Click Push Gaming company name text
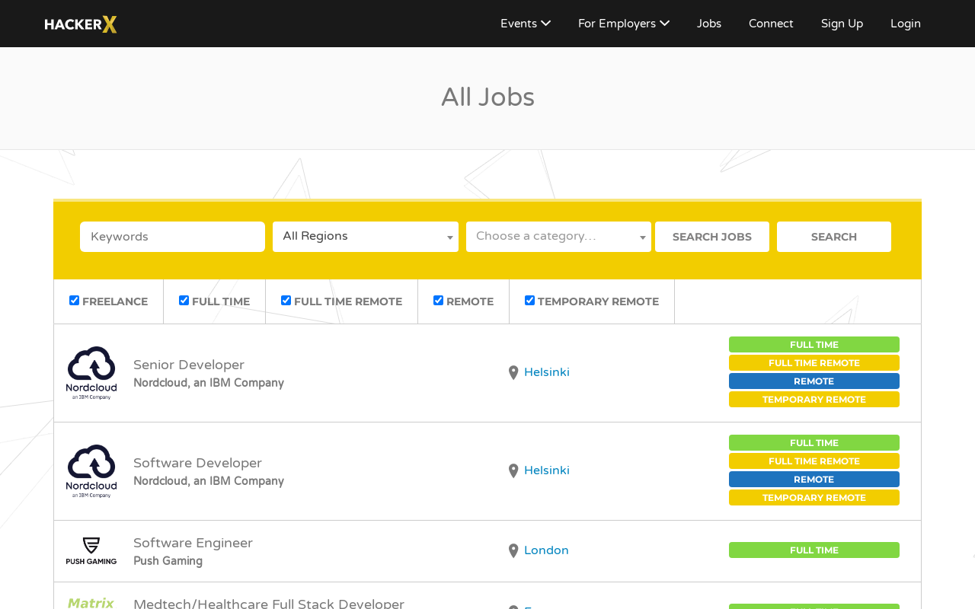This screenshot has width=975, height=609. point(168,561)
